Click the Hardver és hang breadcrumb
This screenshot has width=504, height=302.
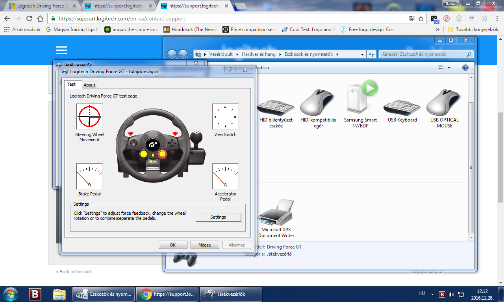[x=259, y=54]
